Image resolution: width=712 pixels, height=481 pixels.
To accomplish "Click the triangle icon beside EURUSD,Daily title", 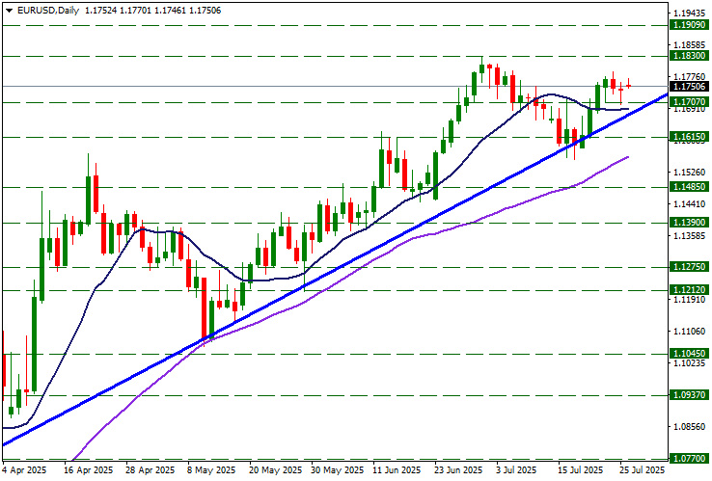I will pos(9,11).
